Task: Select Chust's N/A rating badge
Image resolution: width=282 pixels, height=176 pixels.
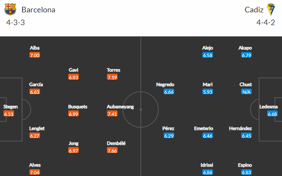Action: [x=246, y=92]
